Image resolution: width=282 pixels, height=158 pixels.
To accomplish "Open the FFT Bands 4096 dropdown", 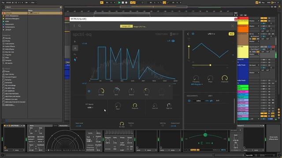I will 90,108.
